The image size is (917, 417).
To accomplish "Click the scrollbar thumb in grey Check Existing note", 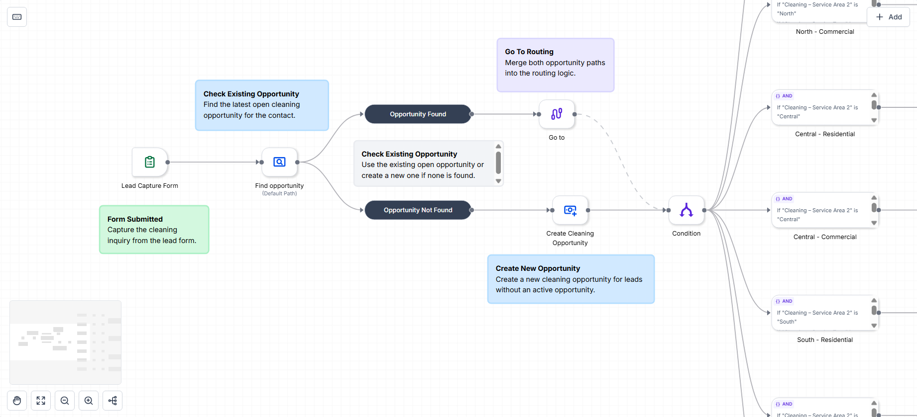I will point(498,163).
